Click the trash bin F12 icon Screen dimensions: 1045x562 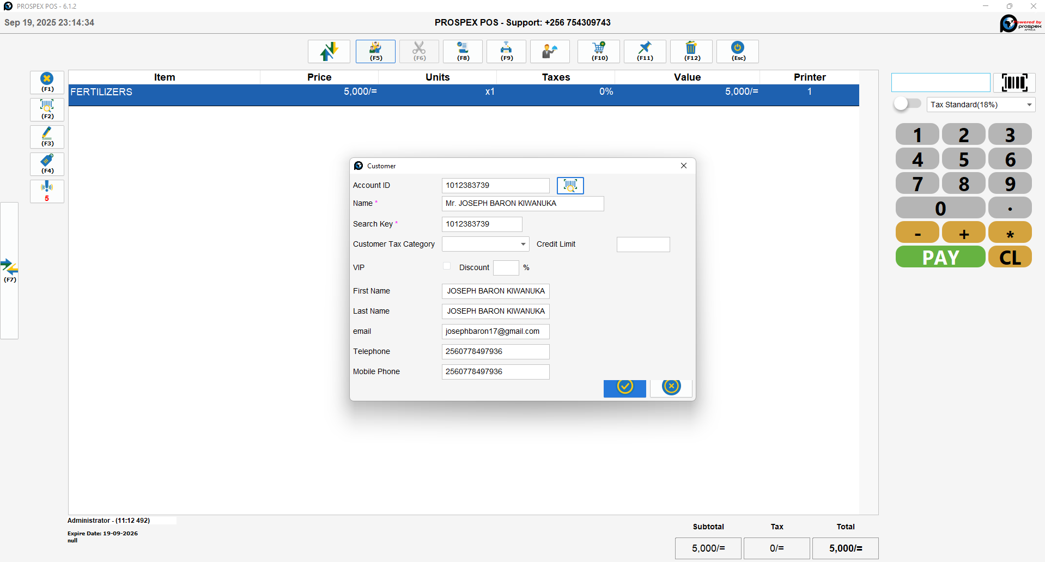tap(691, 51)
